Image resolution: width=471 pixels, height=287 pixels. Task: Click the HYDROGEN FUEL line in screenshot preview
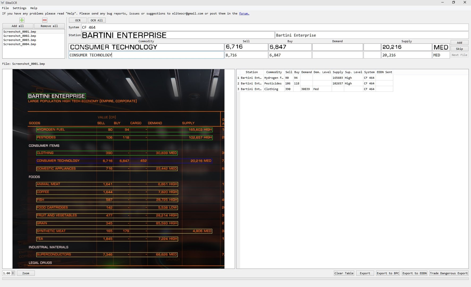point(124,130)
